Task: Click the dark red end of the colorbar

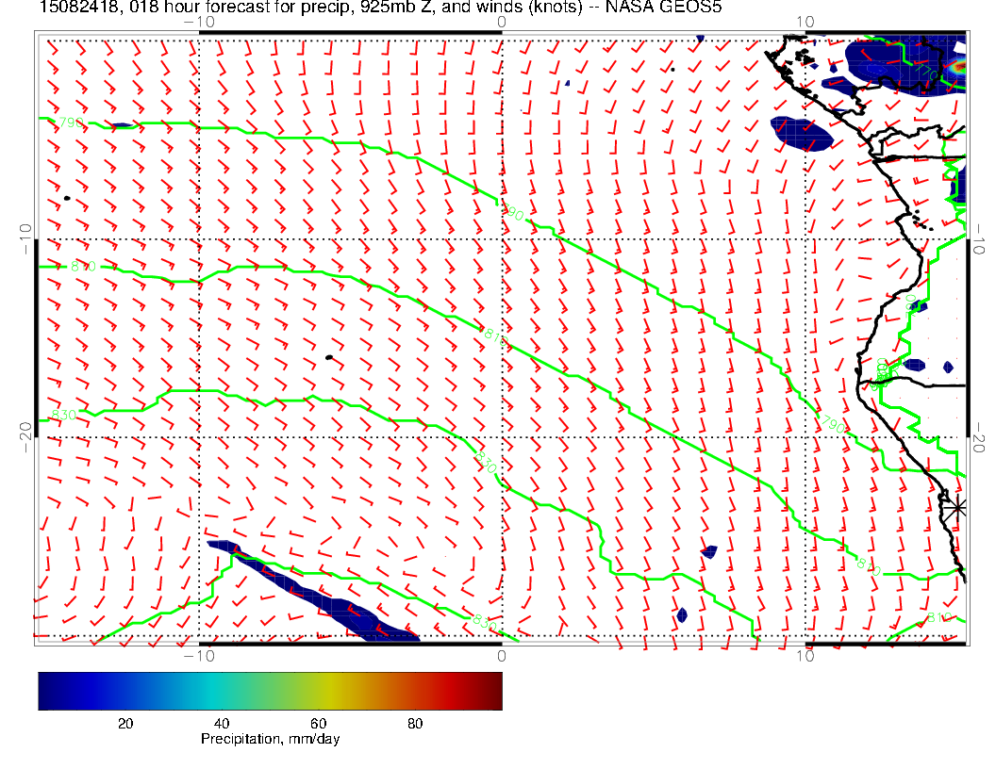Action: [492, 690]
